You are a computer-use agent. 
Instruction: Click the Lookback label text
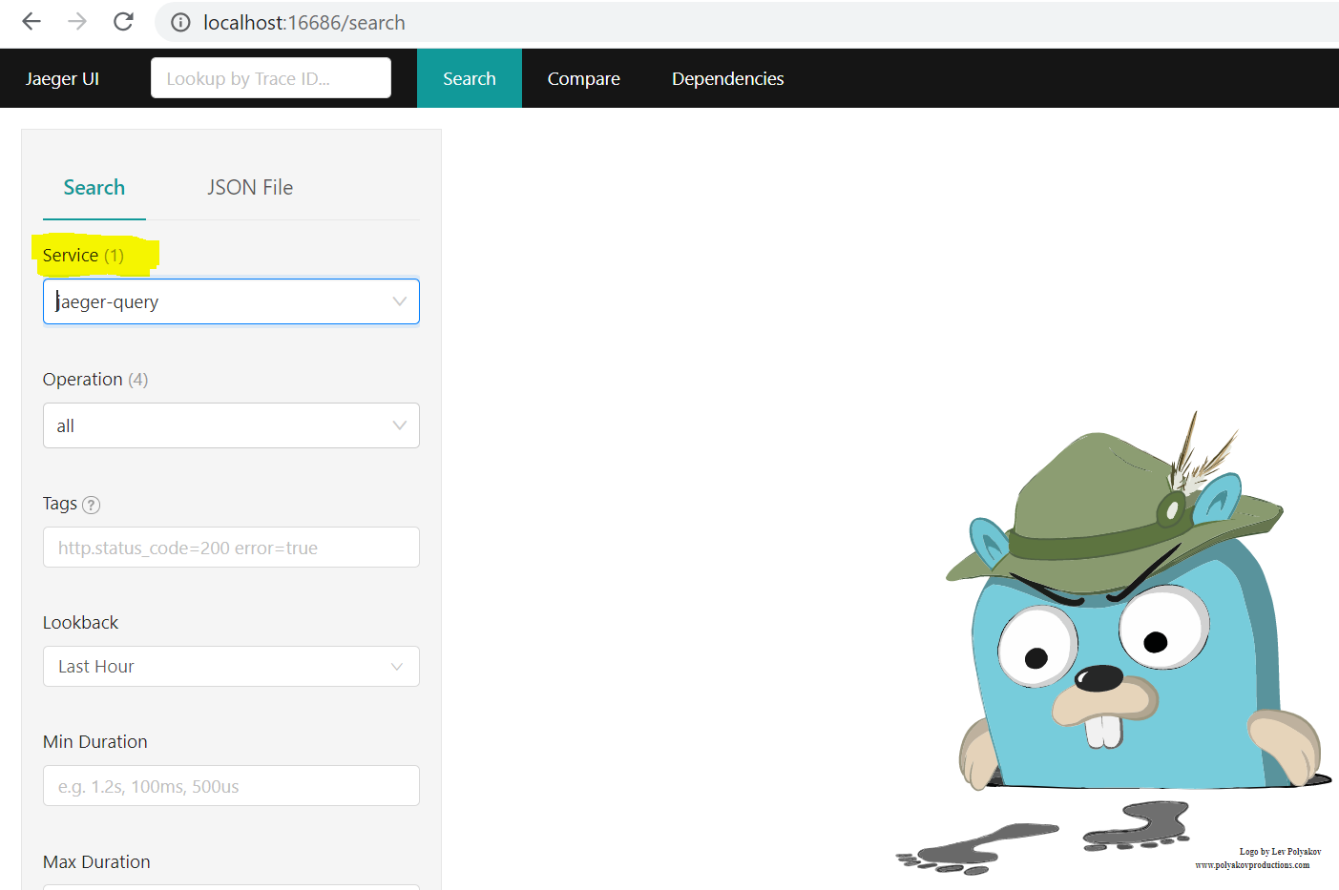(80, 623)
